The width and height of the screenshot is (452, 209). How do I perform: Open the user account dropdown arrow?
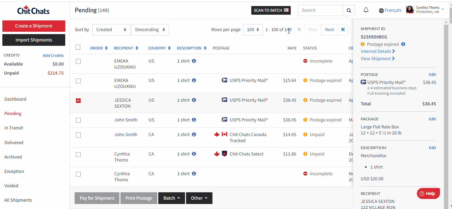coord(443,9)
